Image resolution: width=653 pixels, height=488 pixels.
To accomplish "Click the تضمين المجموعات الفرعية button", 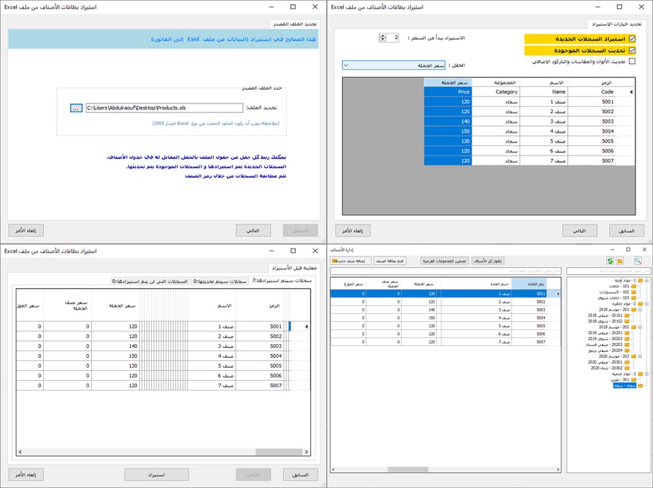I will [x=444, y=261].
